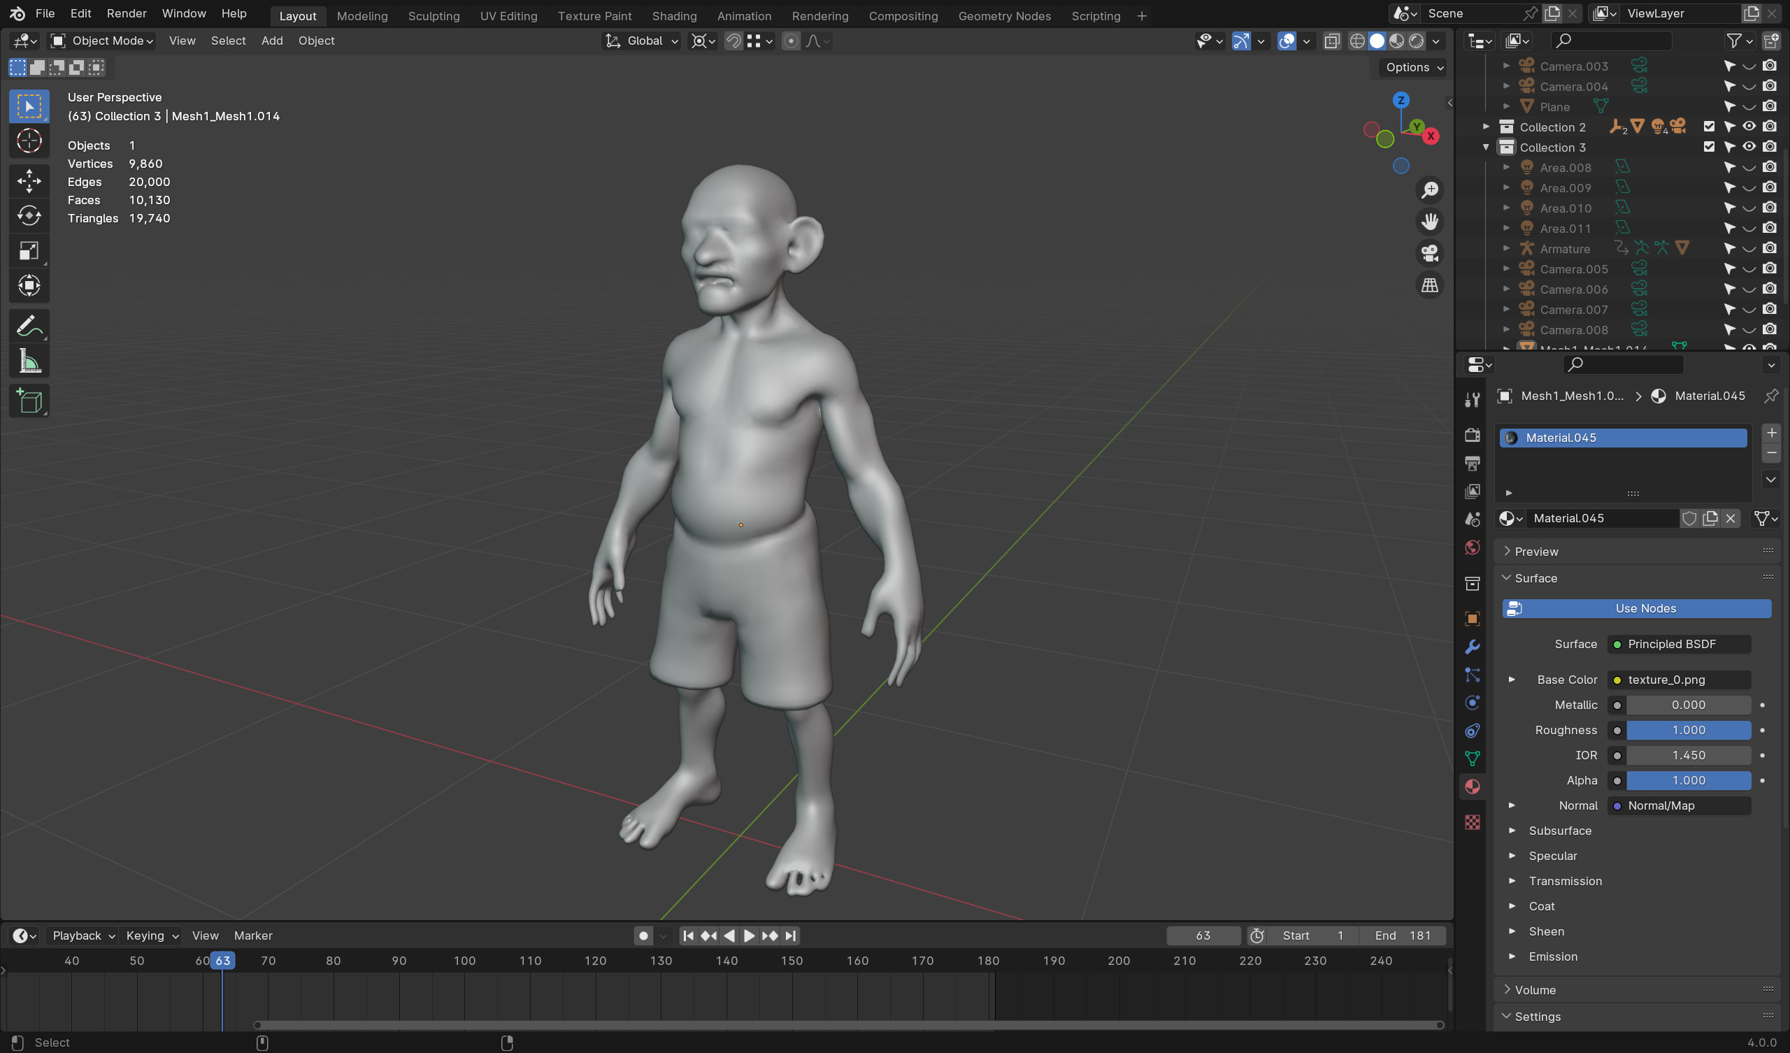
Task: Toggle the camera view icon
Action: pos(1430,253)
